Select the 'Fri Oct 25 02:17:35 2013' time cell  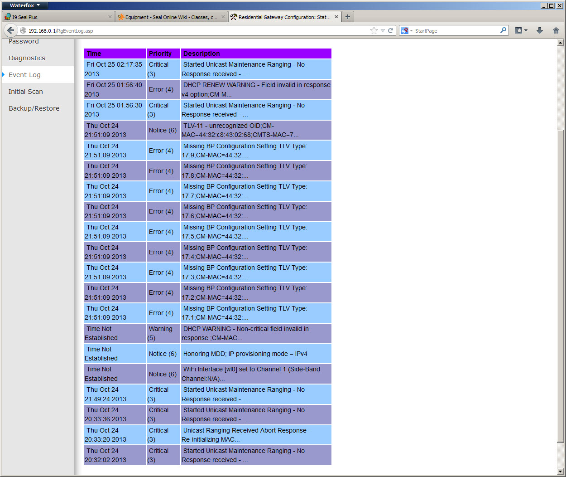(x=115, y=69)
